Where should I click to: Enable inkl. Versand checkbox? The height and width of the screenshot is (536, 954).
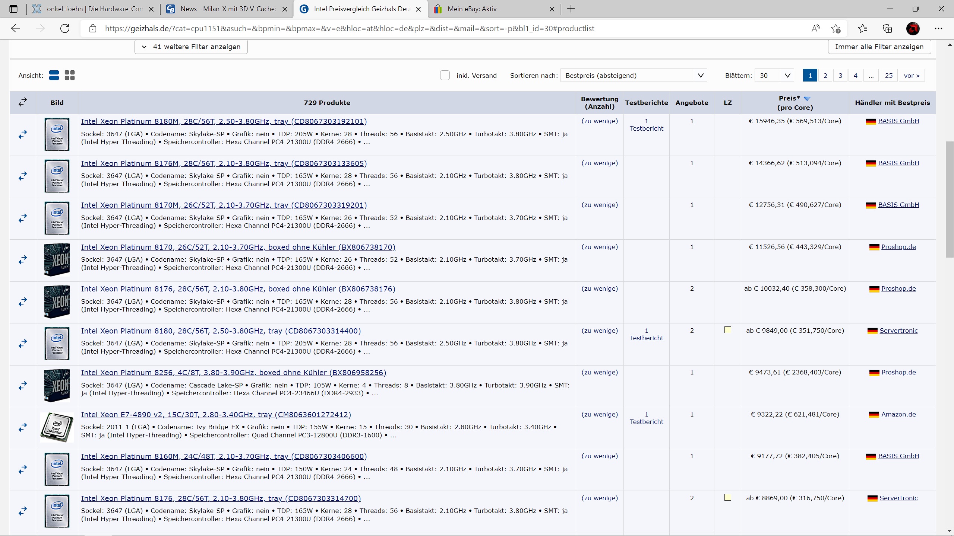(x=445, y=75)
